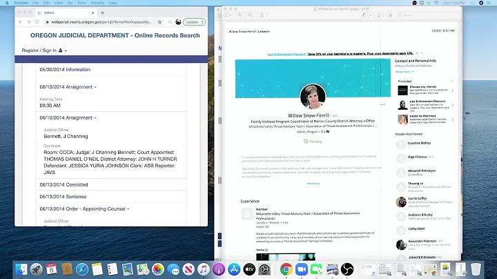Screen dimensions: 497x279
Task: Open Photos from the Dock
Action: [158, 269]
